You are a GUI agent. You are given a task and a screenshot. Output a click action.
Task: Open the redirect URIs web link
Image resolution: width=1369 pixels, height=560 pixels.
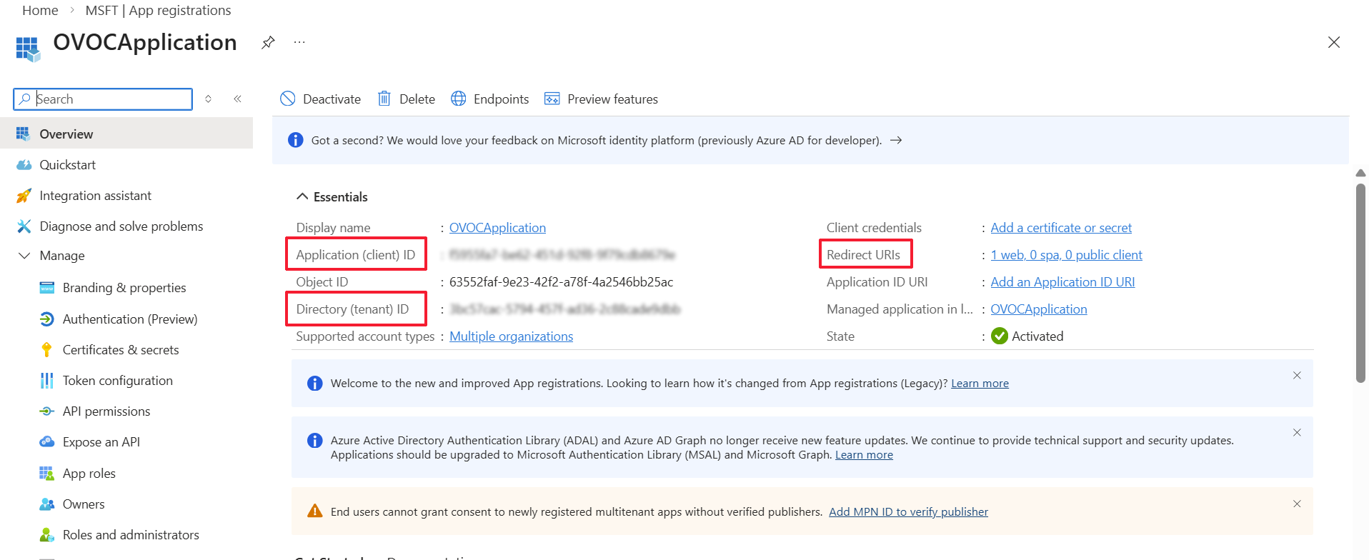pyautogui.click(x=1066, y=255)
